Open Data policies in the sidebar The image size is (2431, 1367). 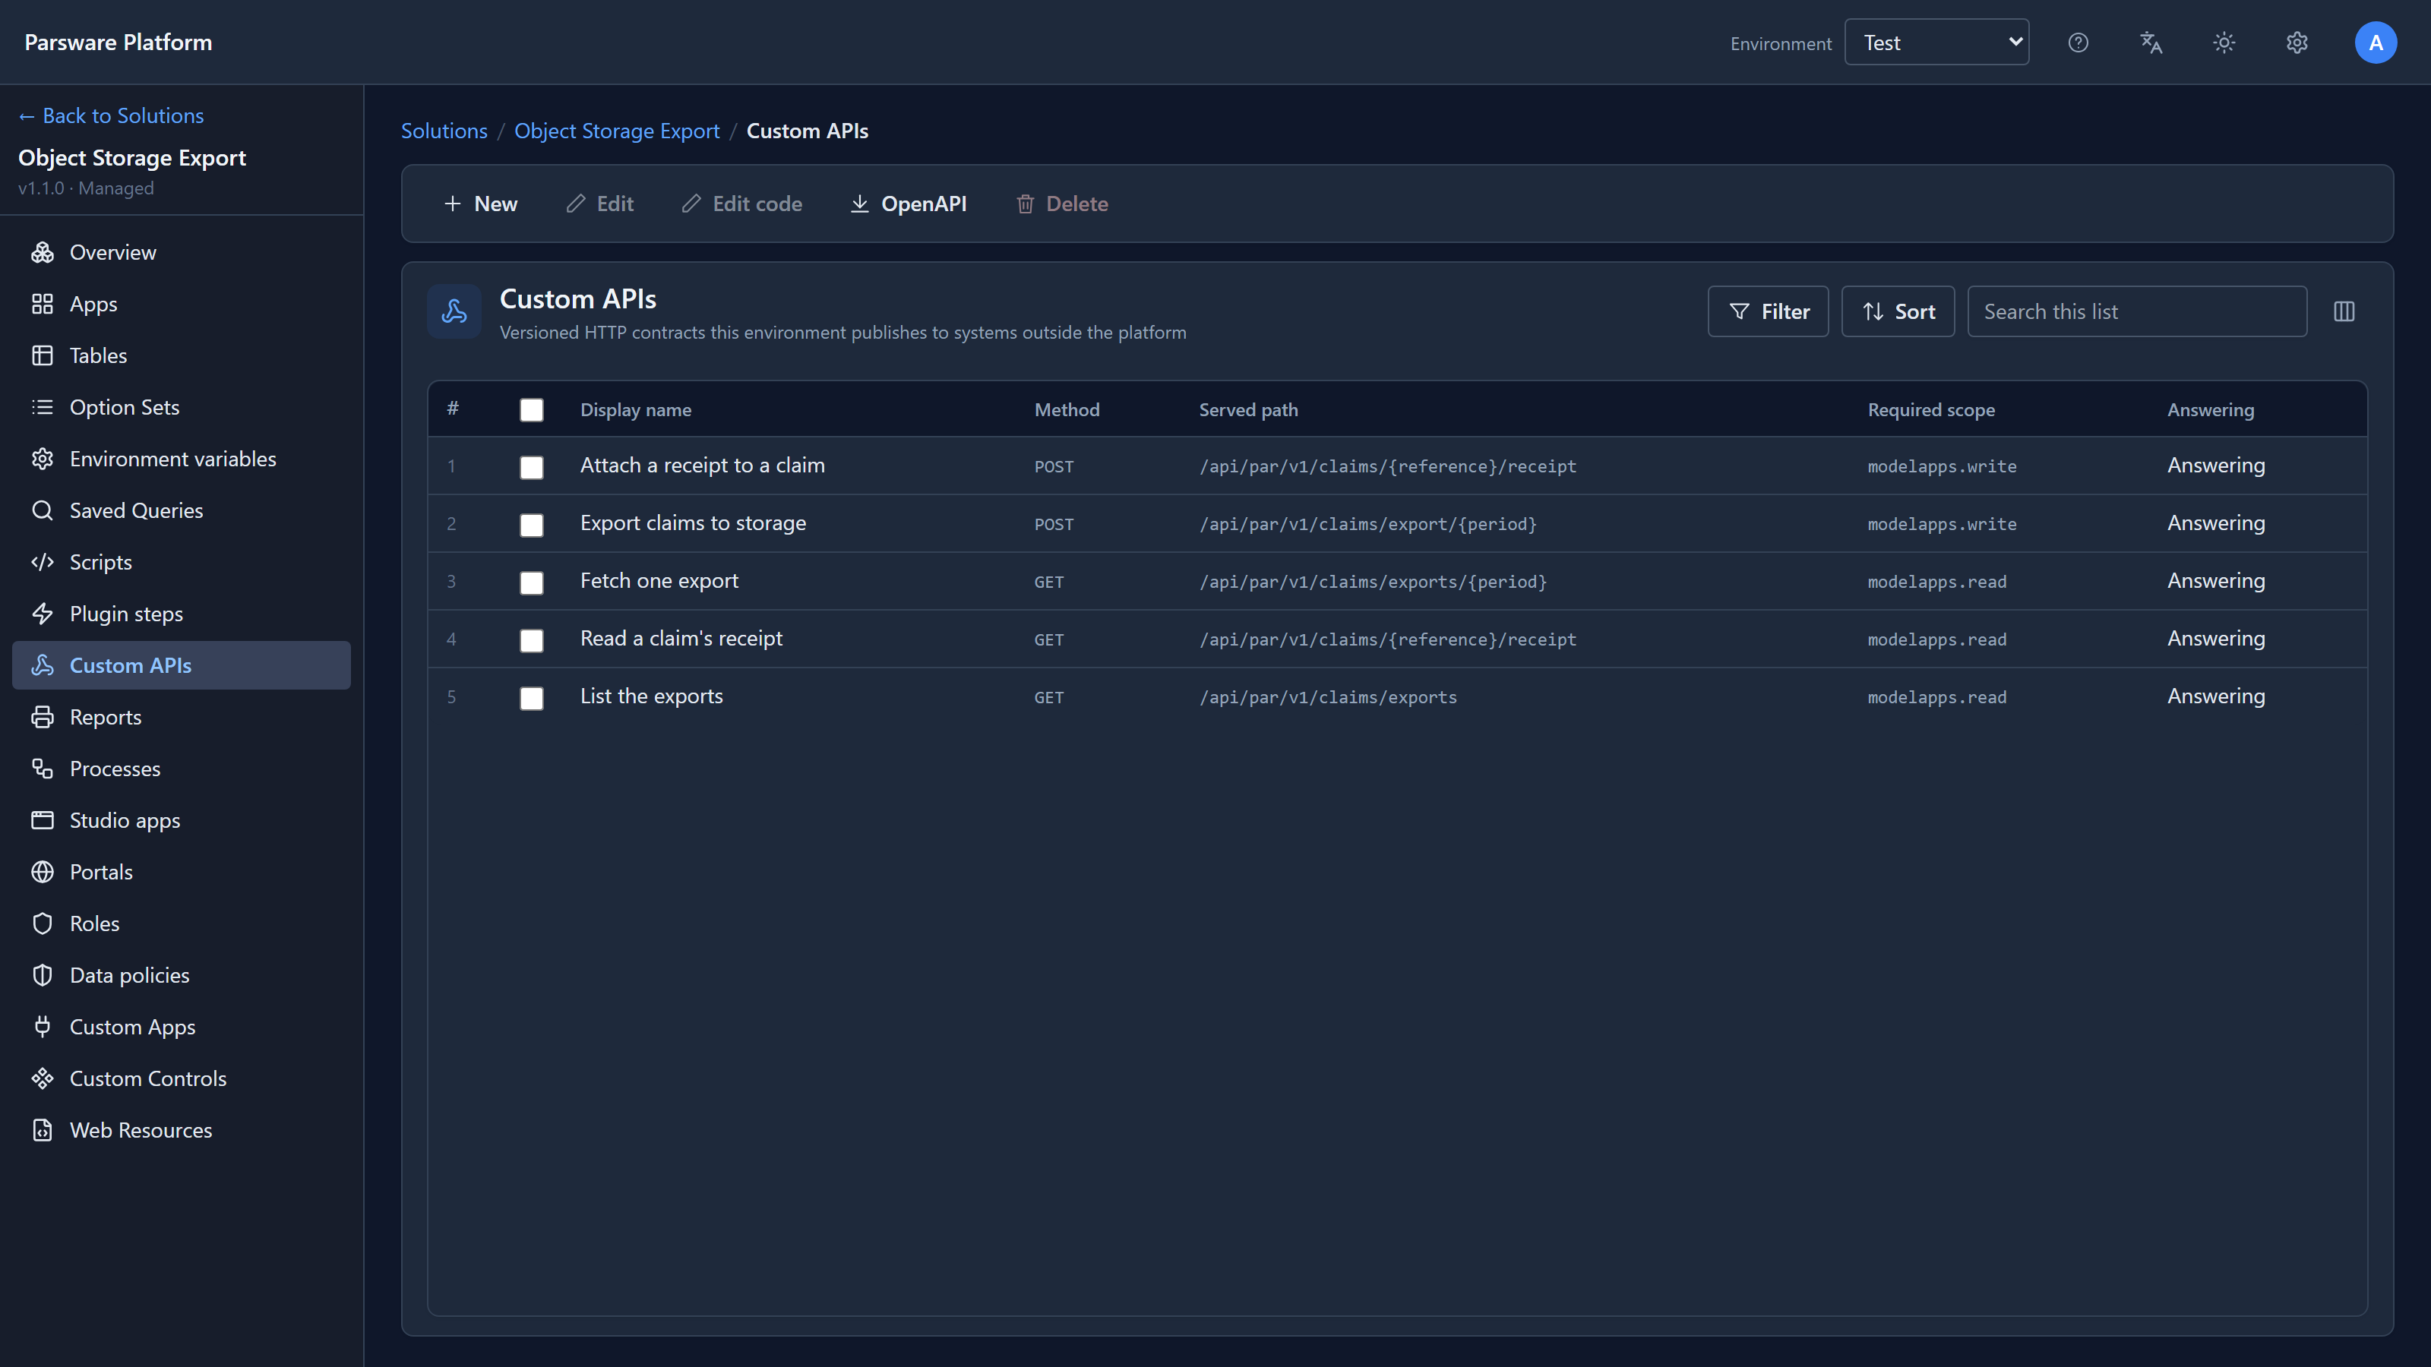click(182, 975)
